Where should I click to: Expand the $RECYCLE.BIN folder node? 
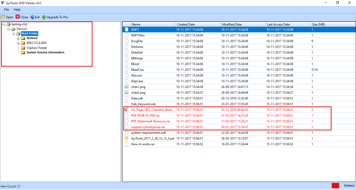coord(19,43)
